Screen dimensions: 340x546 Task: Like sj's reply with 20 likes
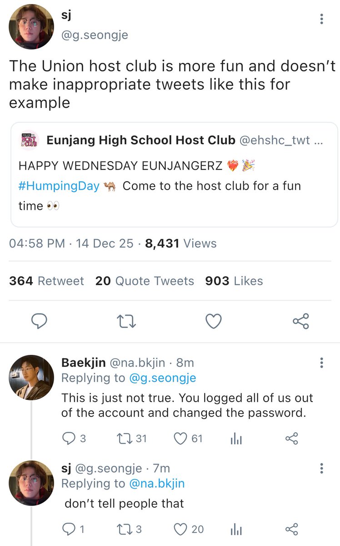[x=189, y=529]
